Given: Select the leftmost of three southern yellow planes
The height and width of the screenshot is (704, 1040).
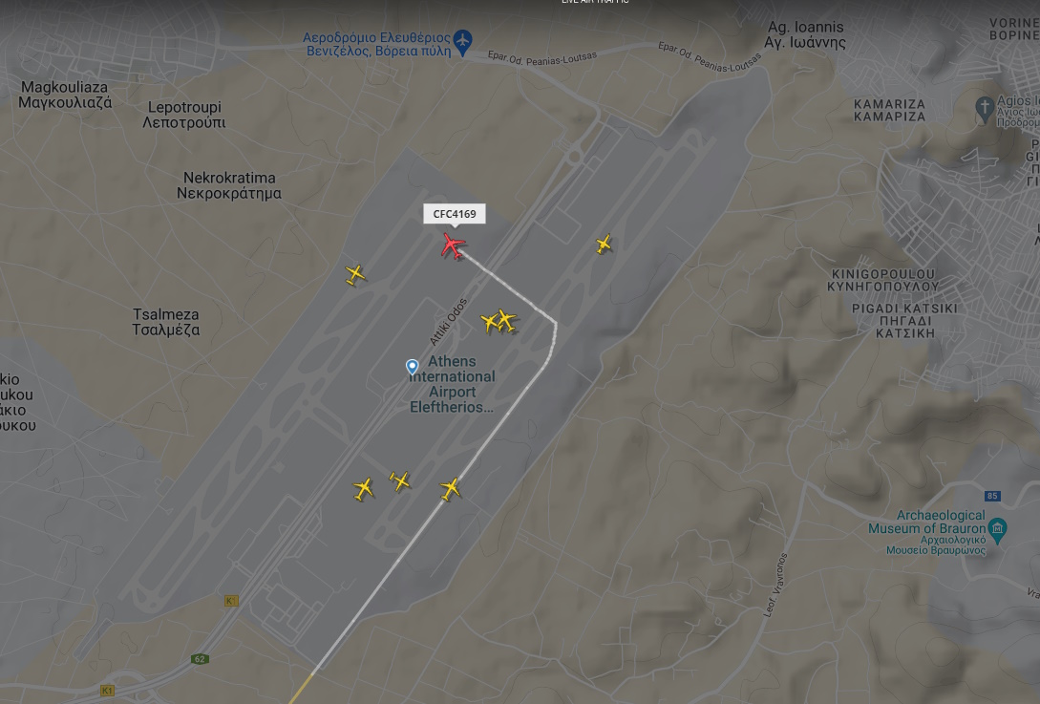Looking at the screenshot, I should 363,490.
